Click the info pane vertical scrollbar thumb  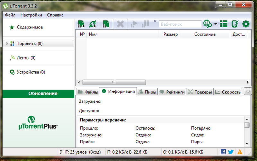[x=247, y=125]
